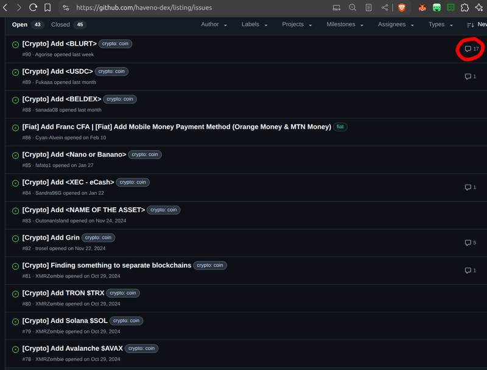
Task: Go back with the browser back arrow
Action: click(x=5, y=7)
